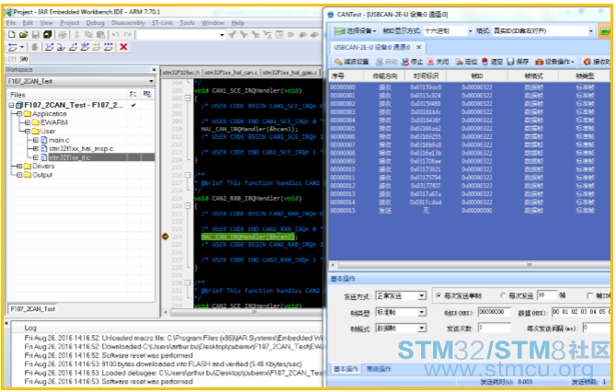The width and height of the screenshot is (616, 392).
Task: Click the Undo arrow icon in IAR
Action: pos(116,35)
